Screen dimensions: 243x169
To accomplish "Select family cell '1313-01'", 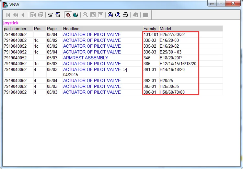I will [x=151, y=34].
